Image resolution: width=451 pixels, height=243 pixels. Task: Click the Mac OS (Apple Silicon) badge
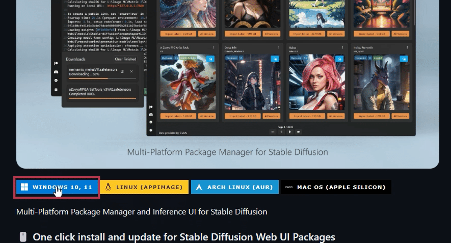[336, 187]
